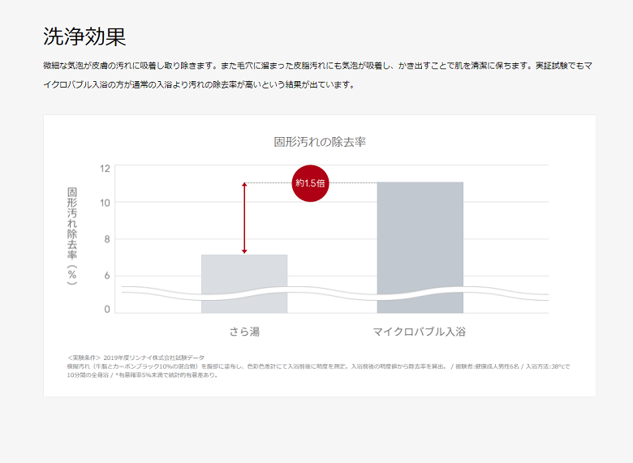Image resolution: width=633 pixels, height=463 pixels.
Task: Click the <実験条件> footnote label
Action: tap(84, 357)
